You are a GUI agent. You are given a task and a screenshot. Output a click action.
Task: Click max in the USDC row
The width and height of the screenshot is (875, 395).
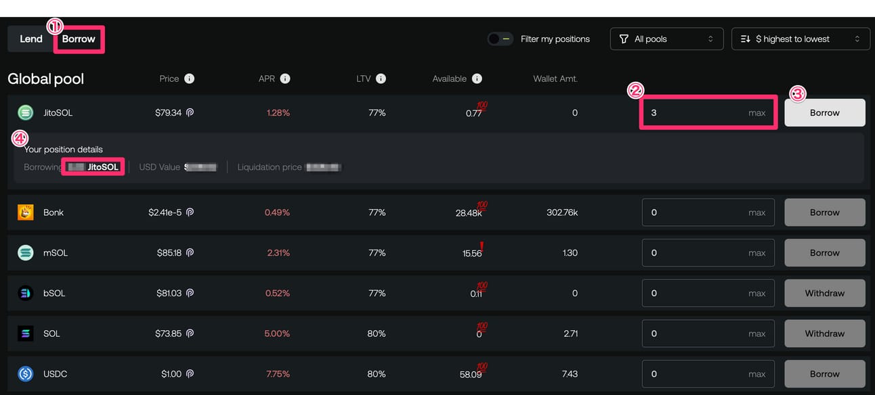(x=757, y=374)
